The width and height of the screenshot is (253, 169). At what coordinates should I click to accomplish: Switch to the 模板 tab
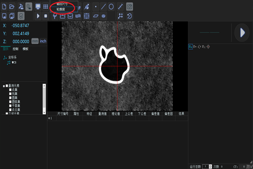click(x=25, y=49)
